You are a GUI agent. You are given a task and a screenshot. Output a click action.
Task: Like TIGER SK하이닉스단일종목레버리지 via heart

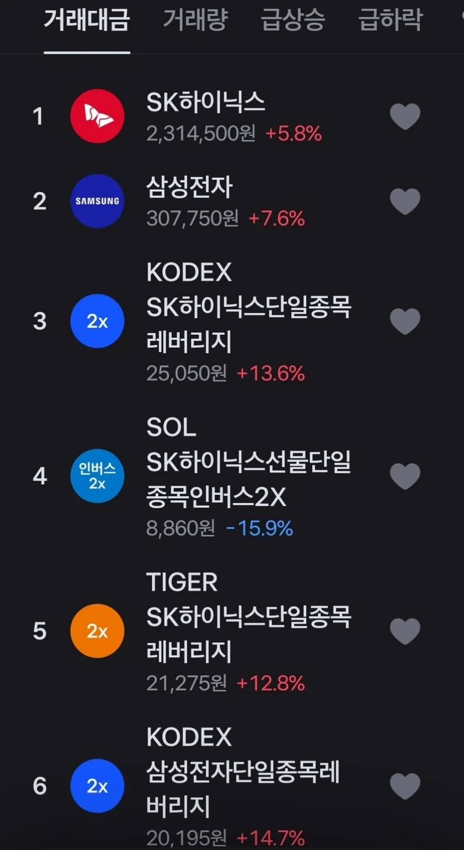pos(405,631)
